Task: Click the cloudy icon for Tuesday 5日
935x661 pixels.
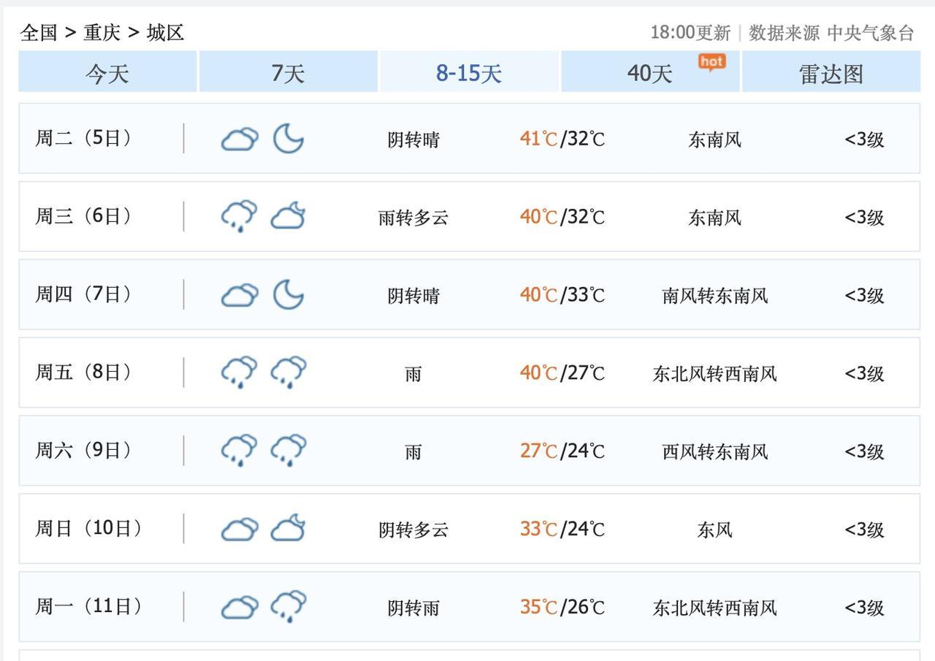Action: [240, 139]
